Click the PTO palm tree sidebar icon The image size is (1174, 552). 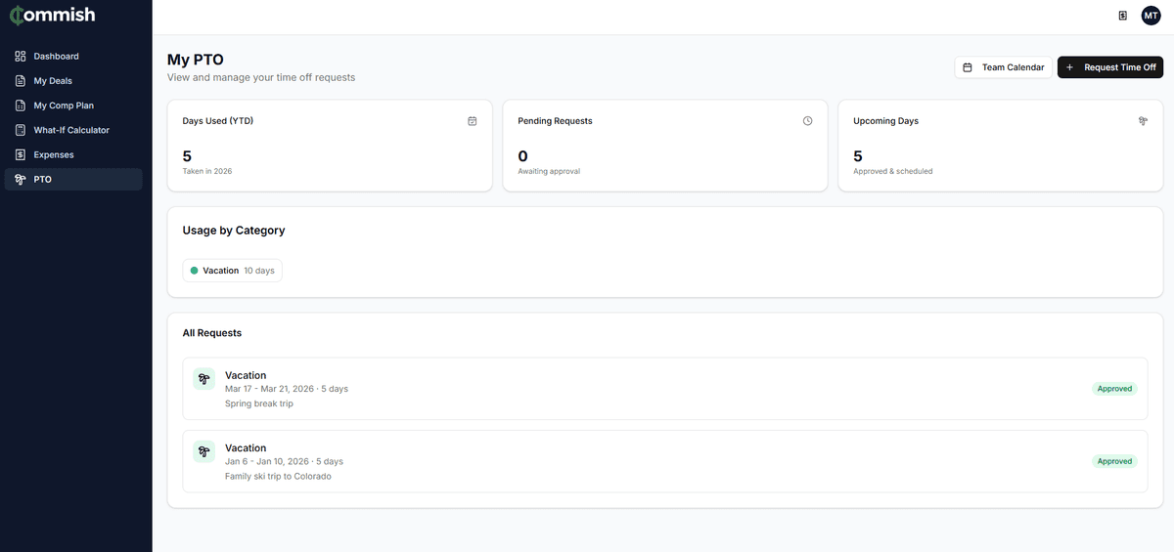[x=21, y=180]
